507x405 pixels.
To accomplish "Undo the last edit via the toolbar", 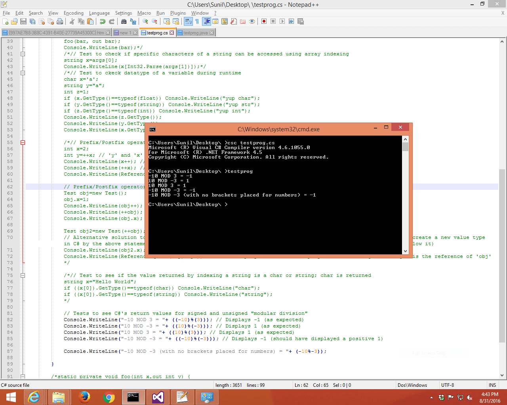I will (x=103, y=21).
